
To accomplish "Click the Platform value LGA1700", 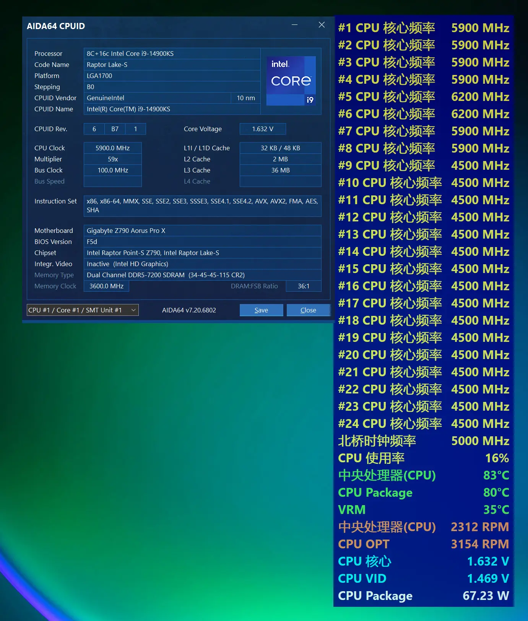I will point(172,76).
